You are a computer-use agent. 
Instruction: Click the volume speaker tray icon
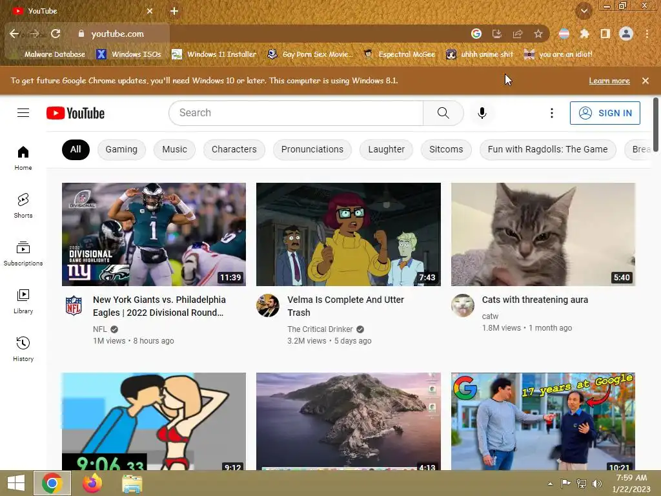click(597, 484)
